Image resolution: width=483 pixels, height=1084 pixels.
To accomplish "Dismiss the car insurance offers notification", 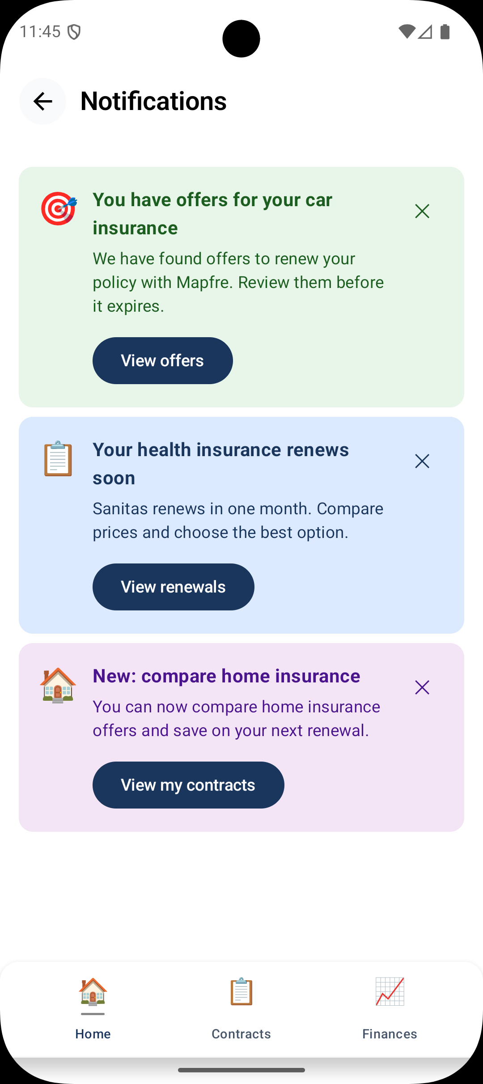I will (422, 211).
